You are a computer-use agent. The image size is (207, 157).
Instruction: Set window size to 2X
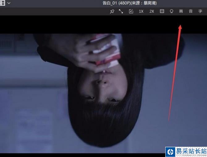[151, 11]
